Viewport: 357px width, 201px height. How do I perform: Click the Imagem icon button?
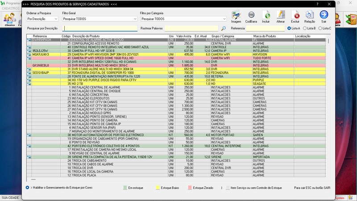[x=236, y=16]
